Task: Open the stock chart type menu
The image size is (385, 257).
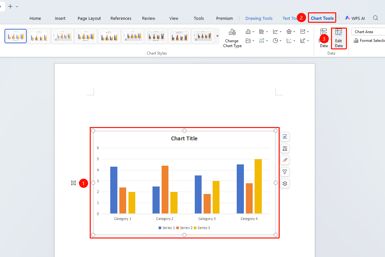Action: point(304,32)
